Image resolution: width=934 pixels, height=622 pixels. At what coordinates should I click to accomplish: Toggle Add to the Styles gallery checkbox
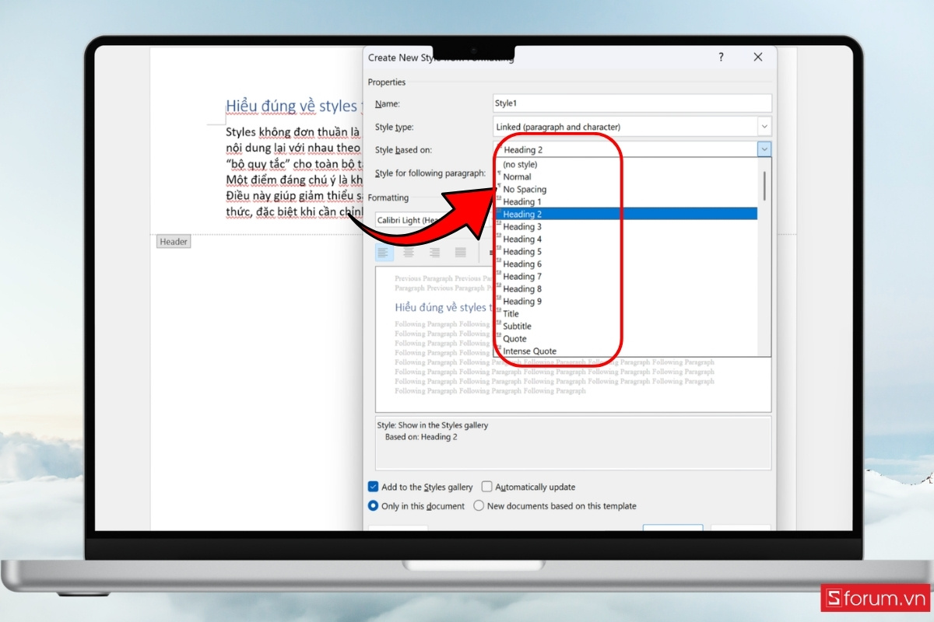click(x=373, y=487)
